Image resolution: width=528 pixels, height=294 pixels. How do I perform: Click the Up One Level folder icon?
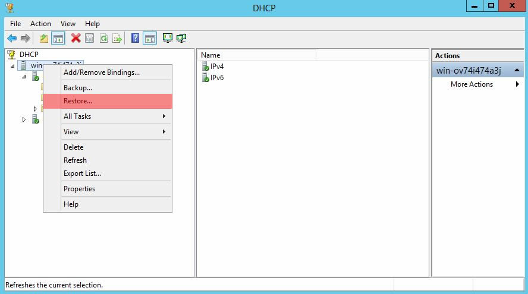pos(43,39)
